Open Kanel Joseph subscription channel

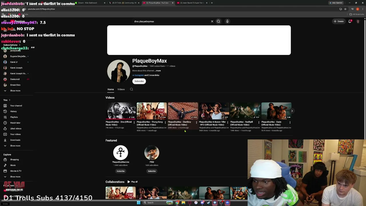tap(16, 68)
